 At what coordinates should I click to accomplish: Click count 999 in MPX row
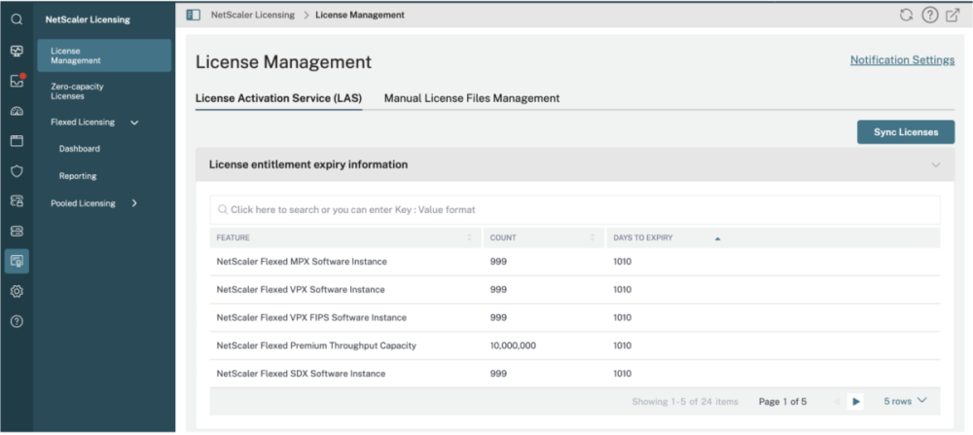498,262
